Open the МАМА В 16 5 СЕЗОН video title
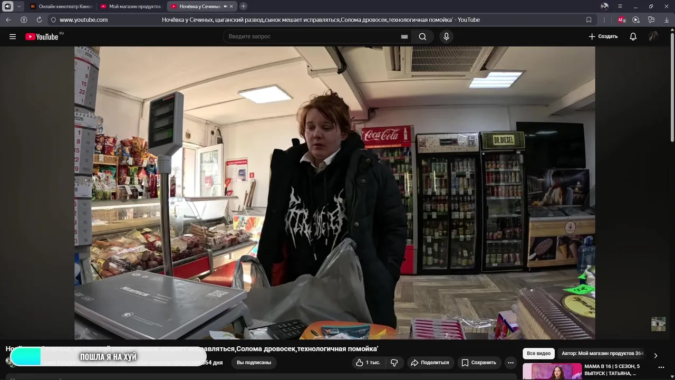This screenshot has height=380, width=675. [612, 369]
